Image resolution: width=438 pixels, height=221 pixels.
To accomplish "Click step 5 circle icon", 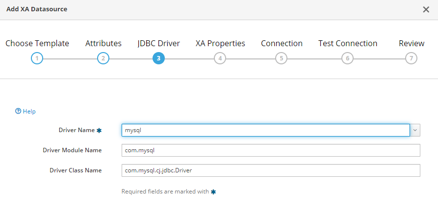I will 281,58.
